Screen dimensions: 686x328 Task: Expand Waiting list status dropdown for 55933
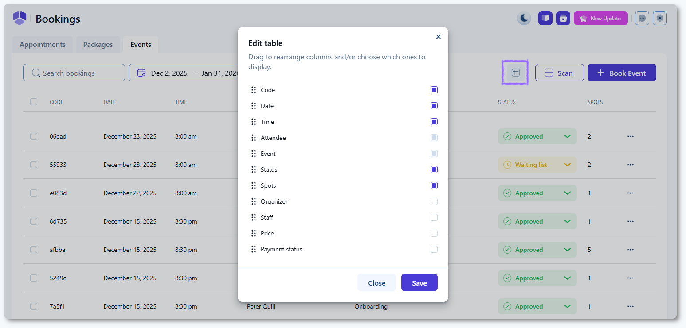567,165
